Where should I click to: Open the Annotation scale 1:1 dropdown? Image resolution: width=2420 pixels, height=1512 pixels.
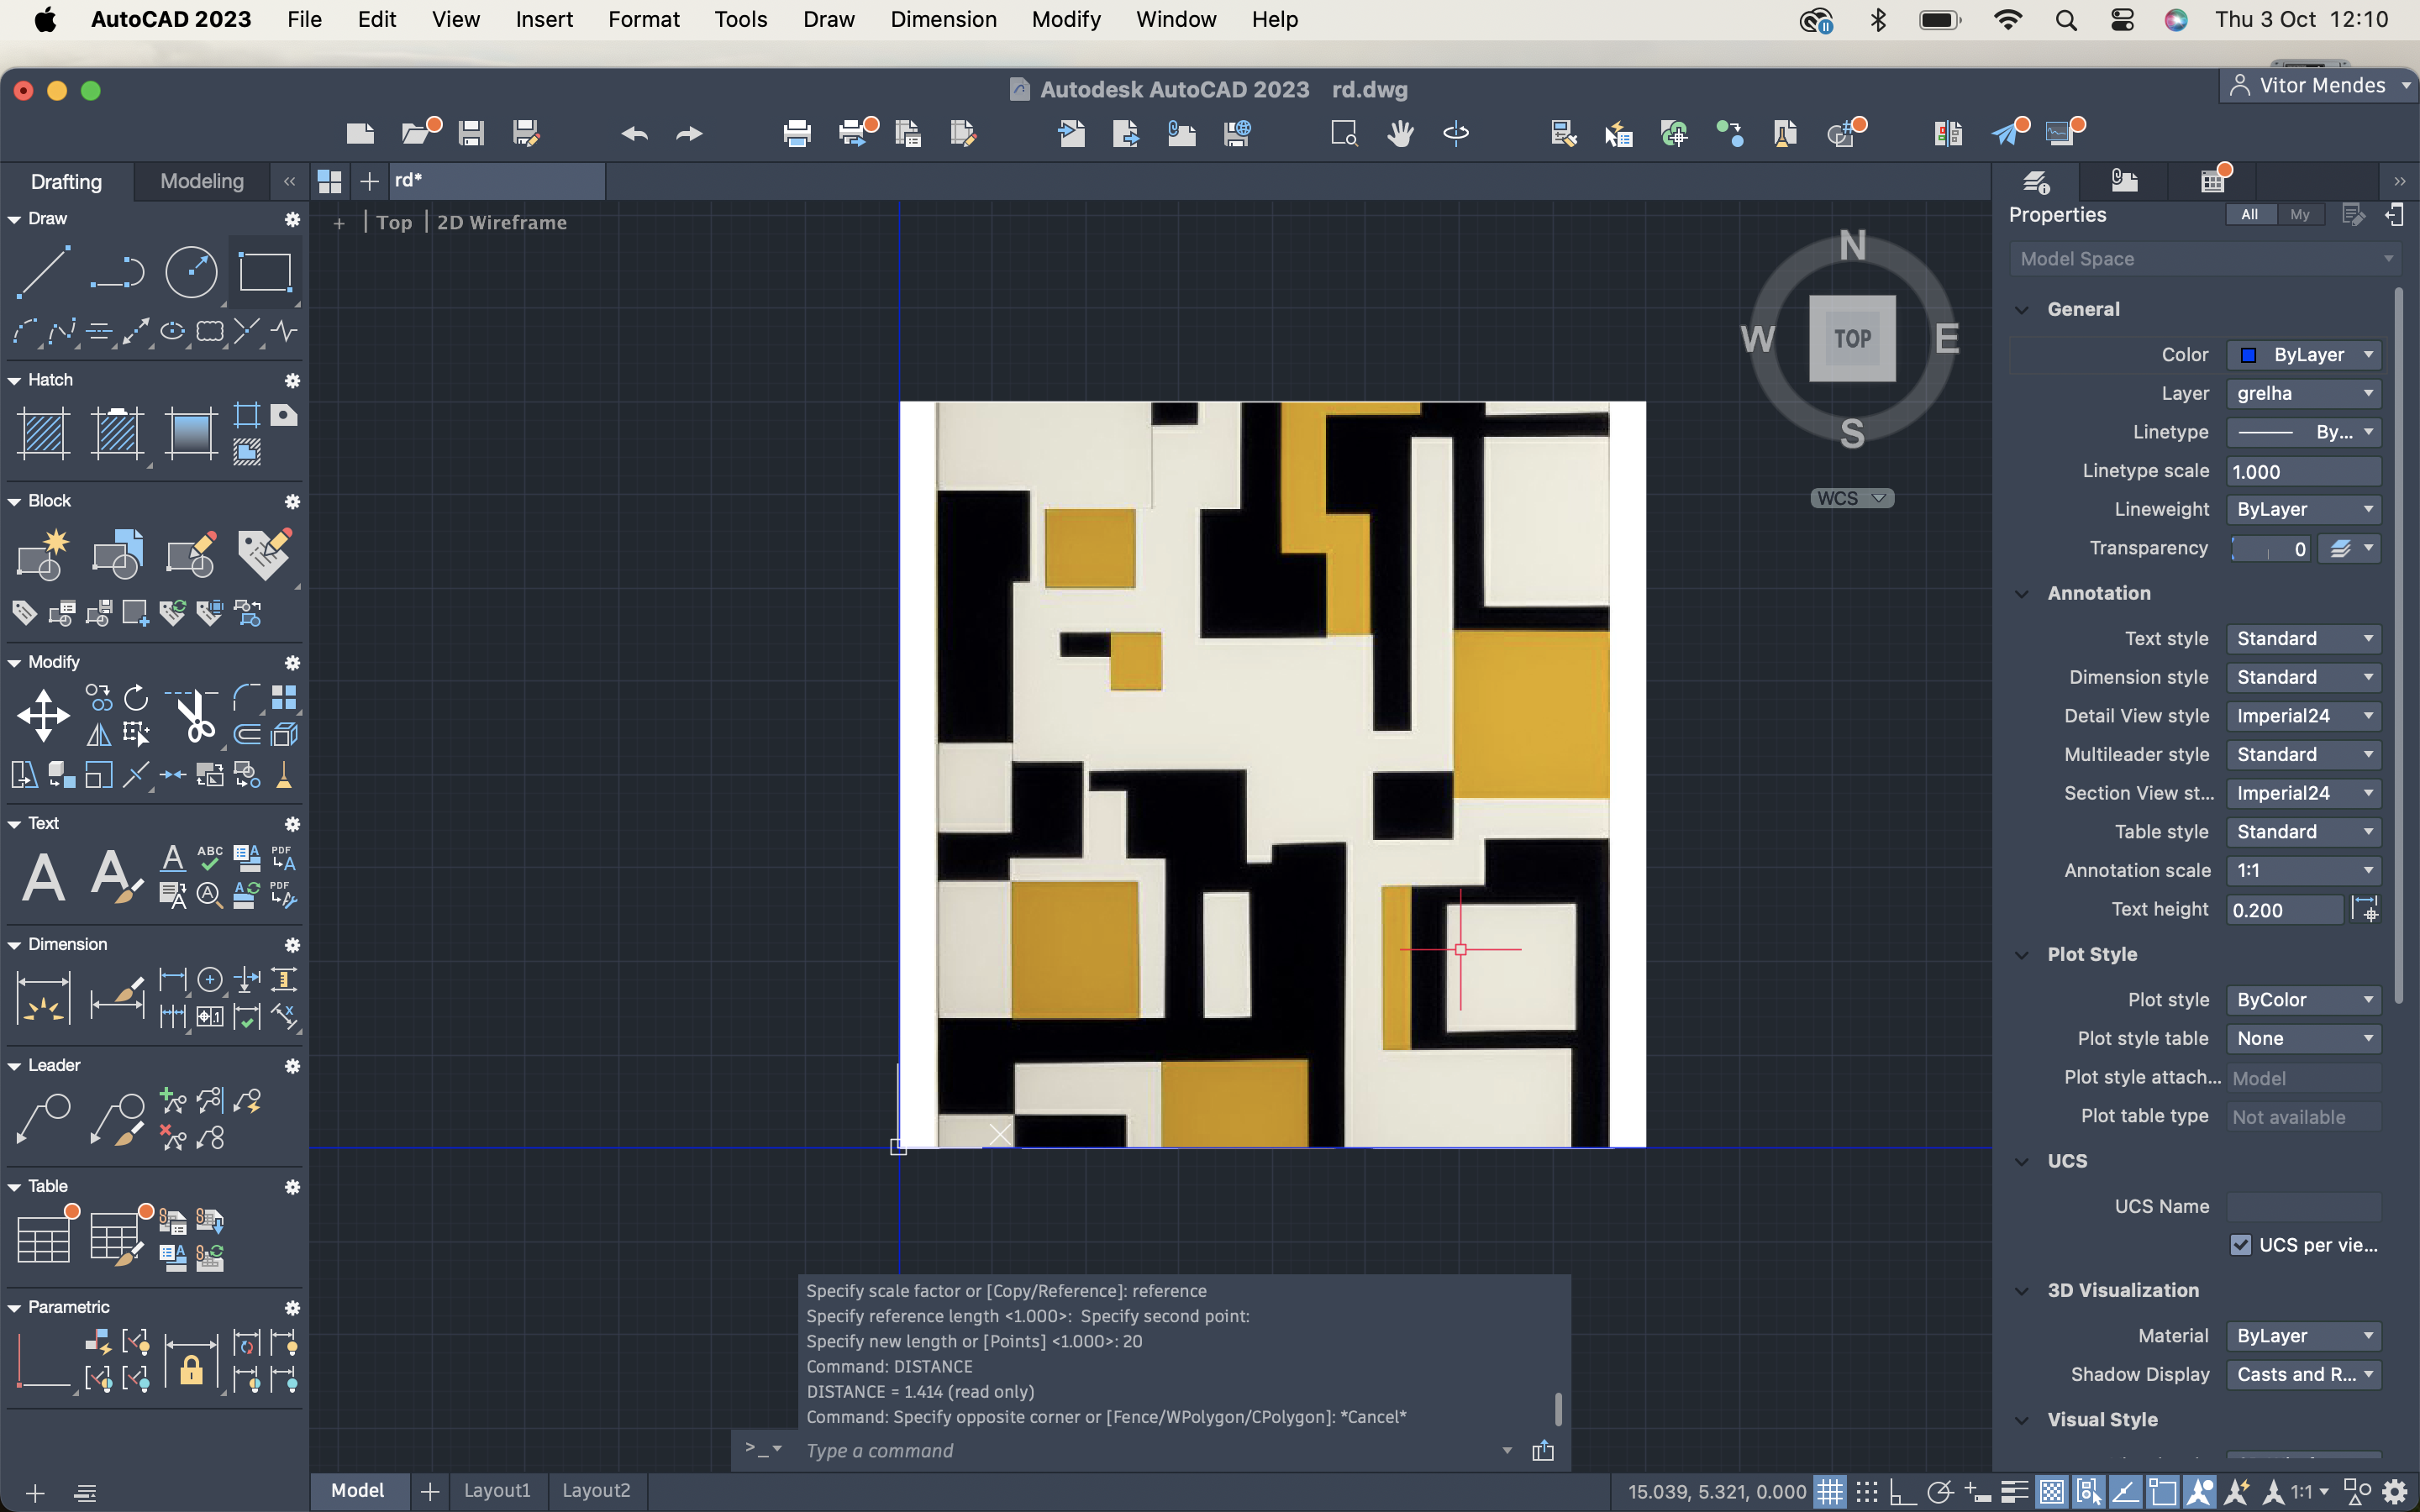coord(2303,870)
